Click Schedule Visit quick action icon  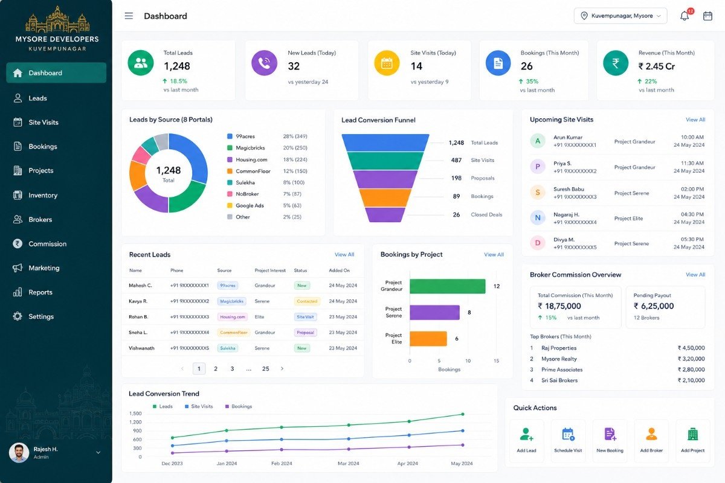click(568, 434)
